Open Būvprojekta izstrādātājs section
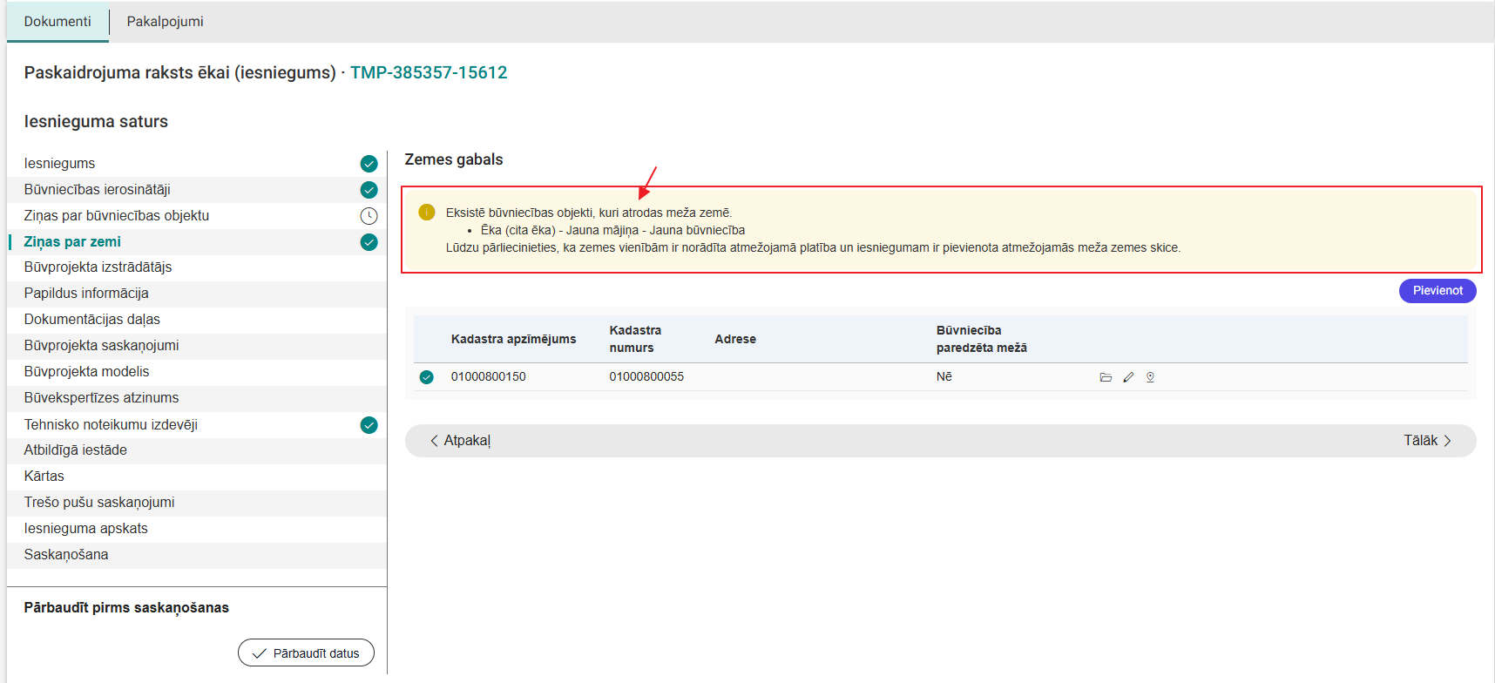This screenshot has width=1495, height=683. [98, 267]
